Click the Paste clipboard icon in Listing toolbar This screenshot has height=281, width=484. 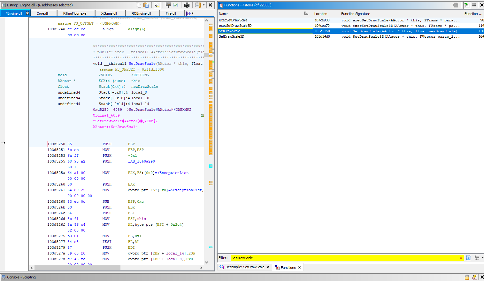pos(146,5)
